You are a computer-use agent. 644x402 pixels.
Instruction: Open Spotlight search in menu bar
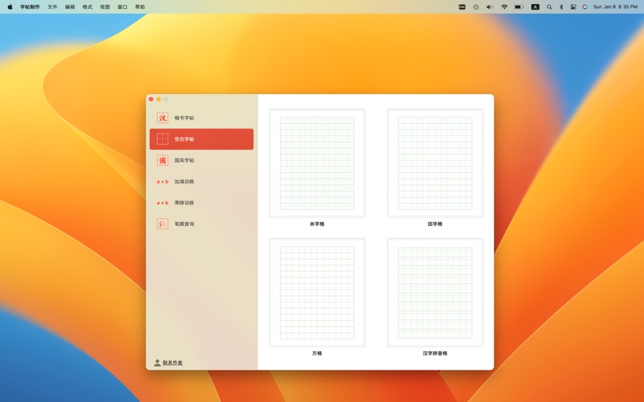pyautogui.click(x=549, y=6)
